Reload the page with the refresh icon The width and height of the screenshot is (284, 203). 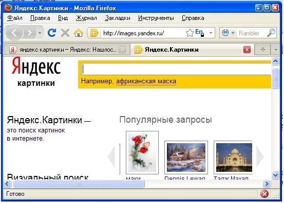point(52,33)
